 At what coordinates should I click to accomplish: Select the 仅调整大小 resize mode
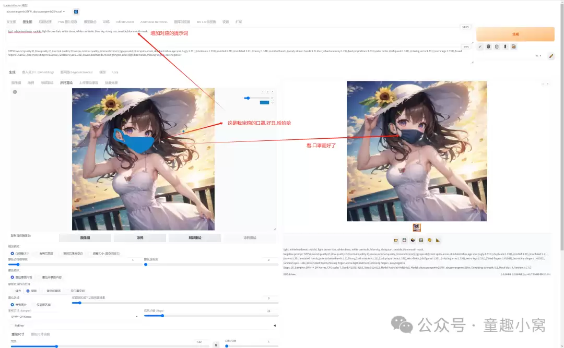[x=20, y=254]
